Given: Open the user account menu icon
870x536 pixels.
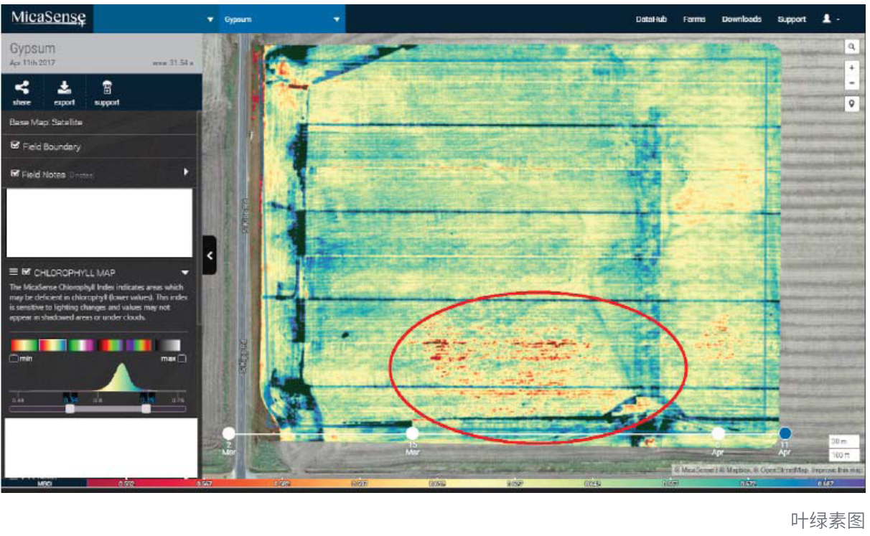Looking at the screenshot, I should pyautogui.click(x=826, y=19).
